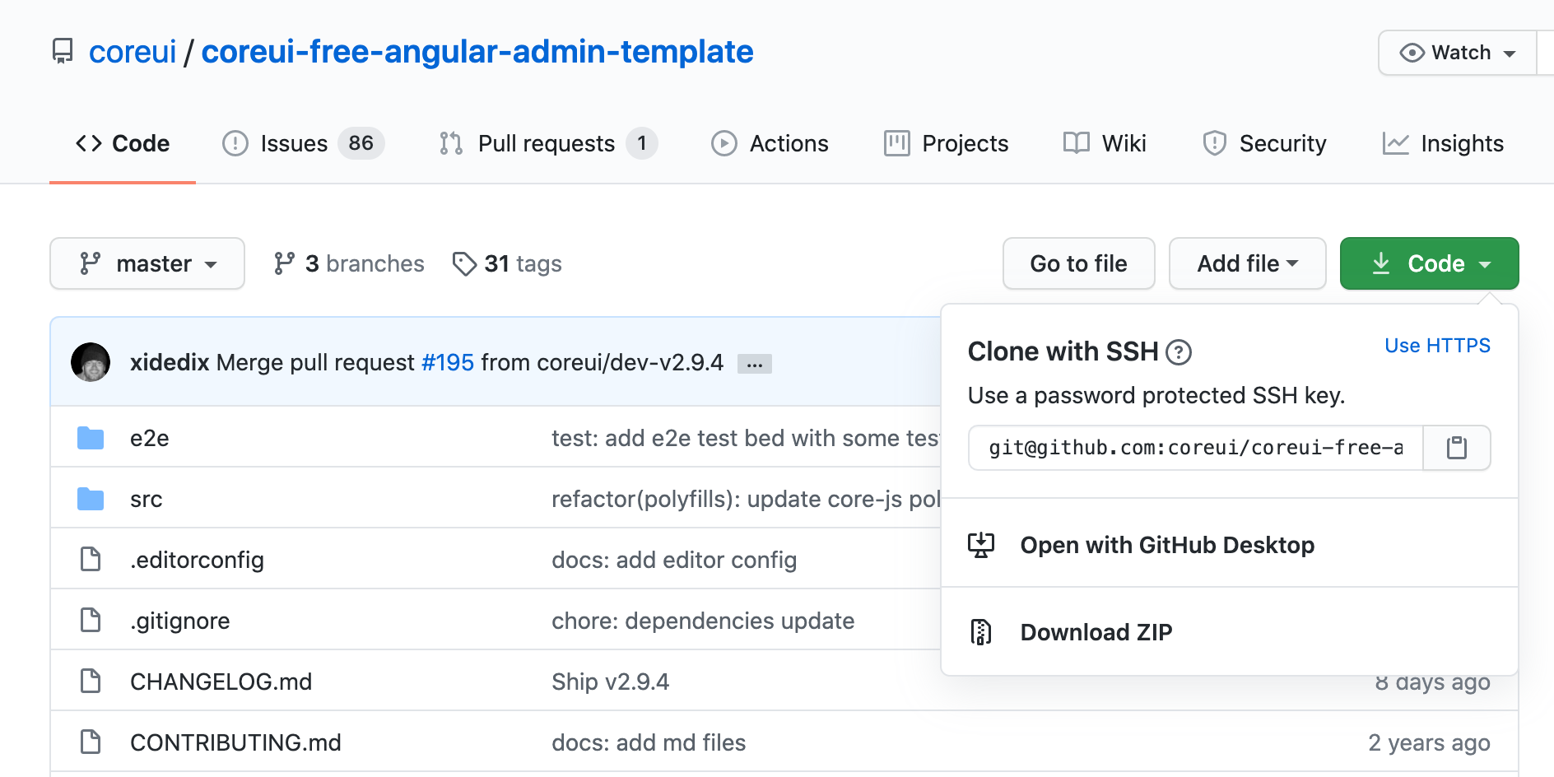1554x777 pixels.
Task: Click the e2e folder icon
Action: click(91, 437)
